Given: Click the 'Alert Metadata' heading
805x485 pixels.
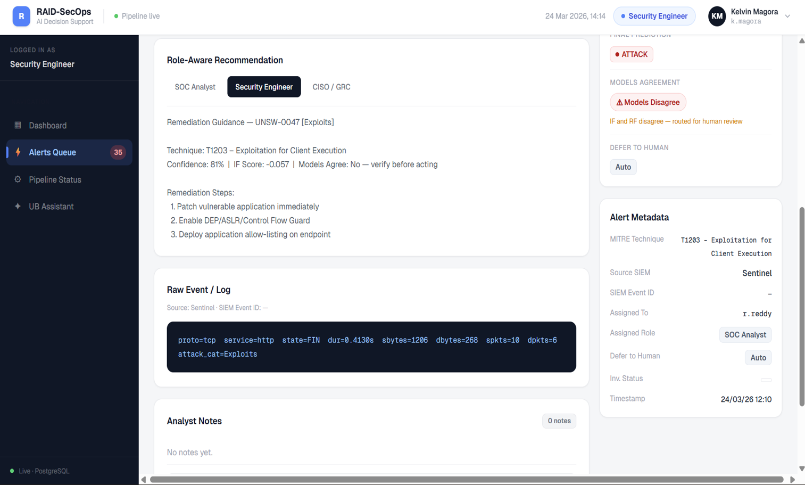Looking at the screenshot, I should click(639, 217).
